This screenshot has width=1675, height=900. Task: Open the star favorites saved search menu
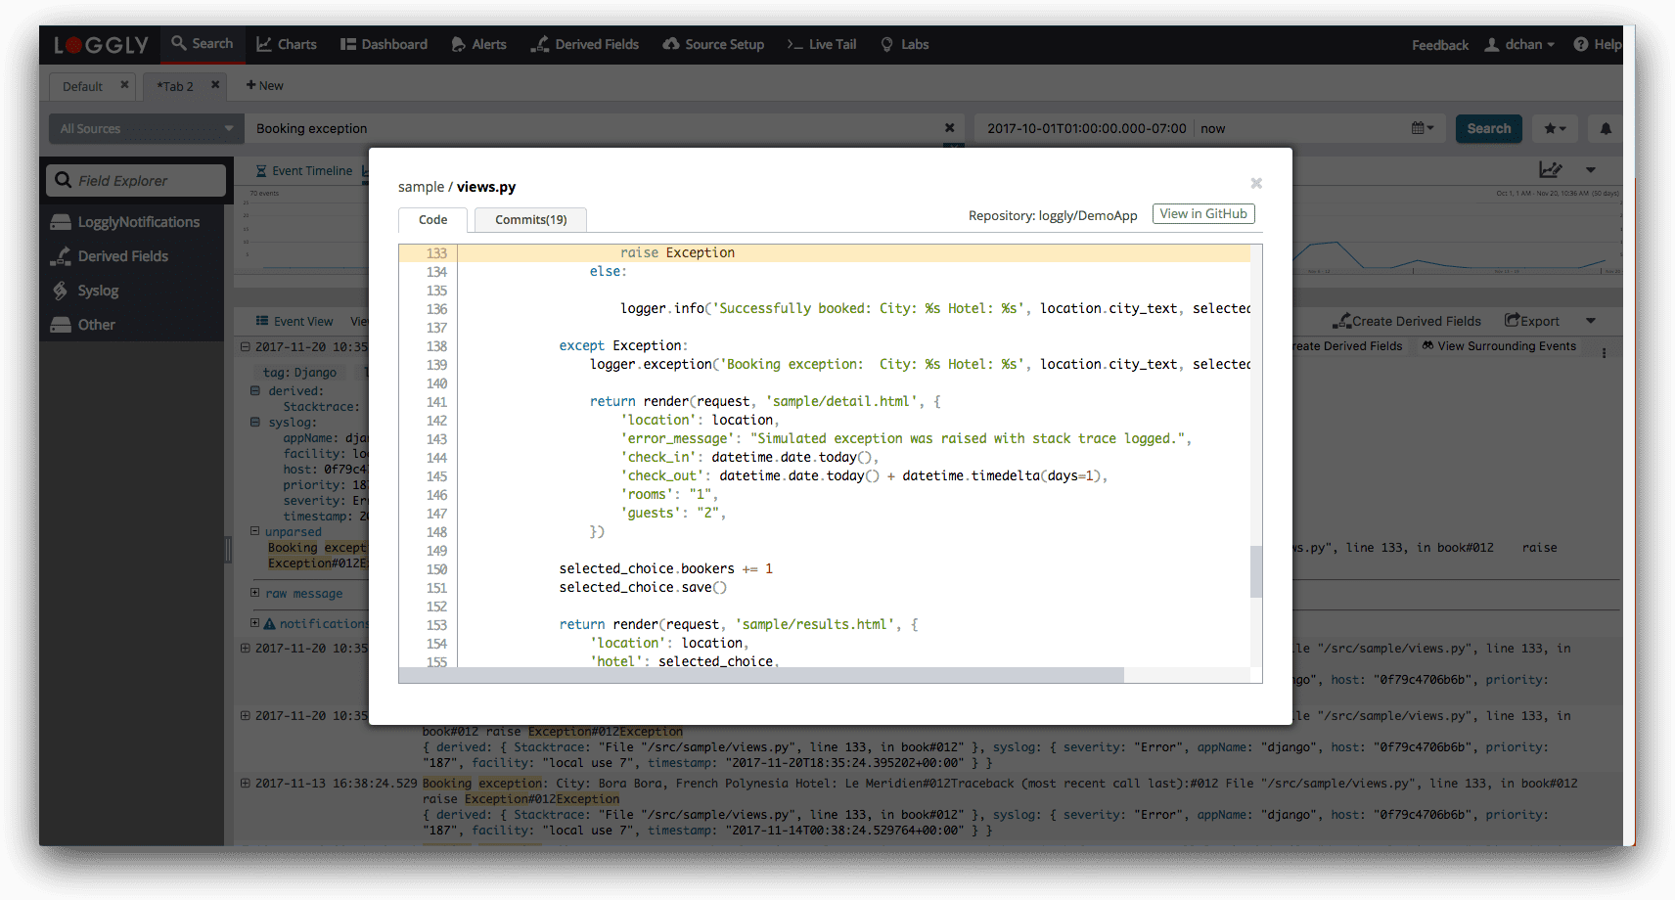pyautogui.click(x=1555, y=128)
